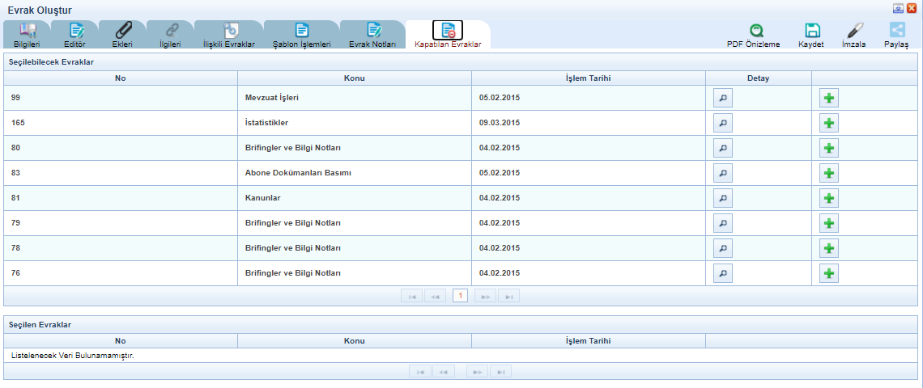Click next page arrow in Seçilebilecek Evraklar

(x=485, y=297)
